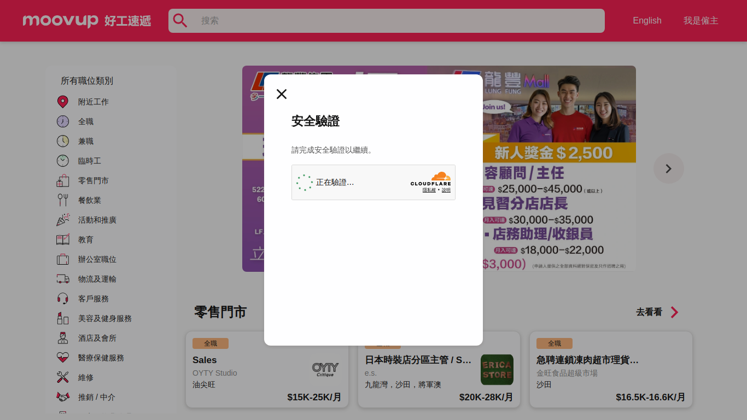Open the Sales job card from OYTY Studio

267,370
